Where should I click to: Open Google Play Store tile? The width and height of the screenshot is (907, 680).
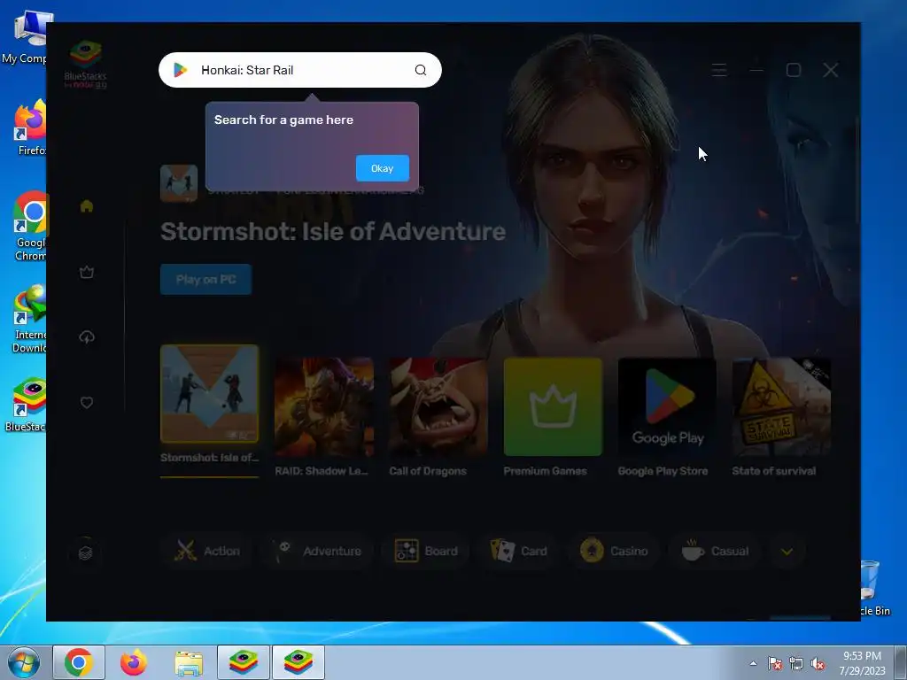coord(667,406)
